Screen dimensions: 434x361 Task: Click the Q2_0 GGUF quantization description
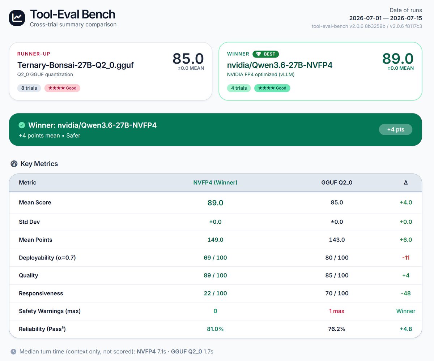[x=45, y=74]
